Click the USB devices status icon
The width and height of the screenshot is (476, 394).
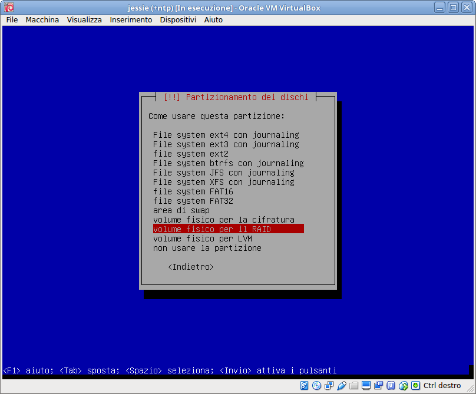342,386
